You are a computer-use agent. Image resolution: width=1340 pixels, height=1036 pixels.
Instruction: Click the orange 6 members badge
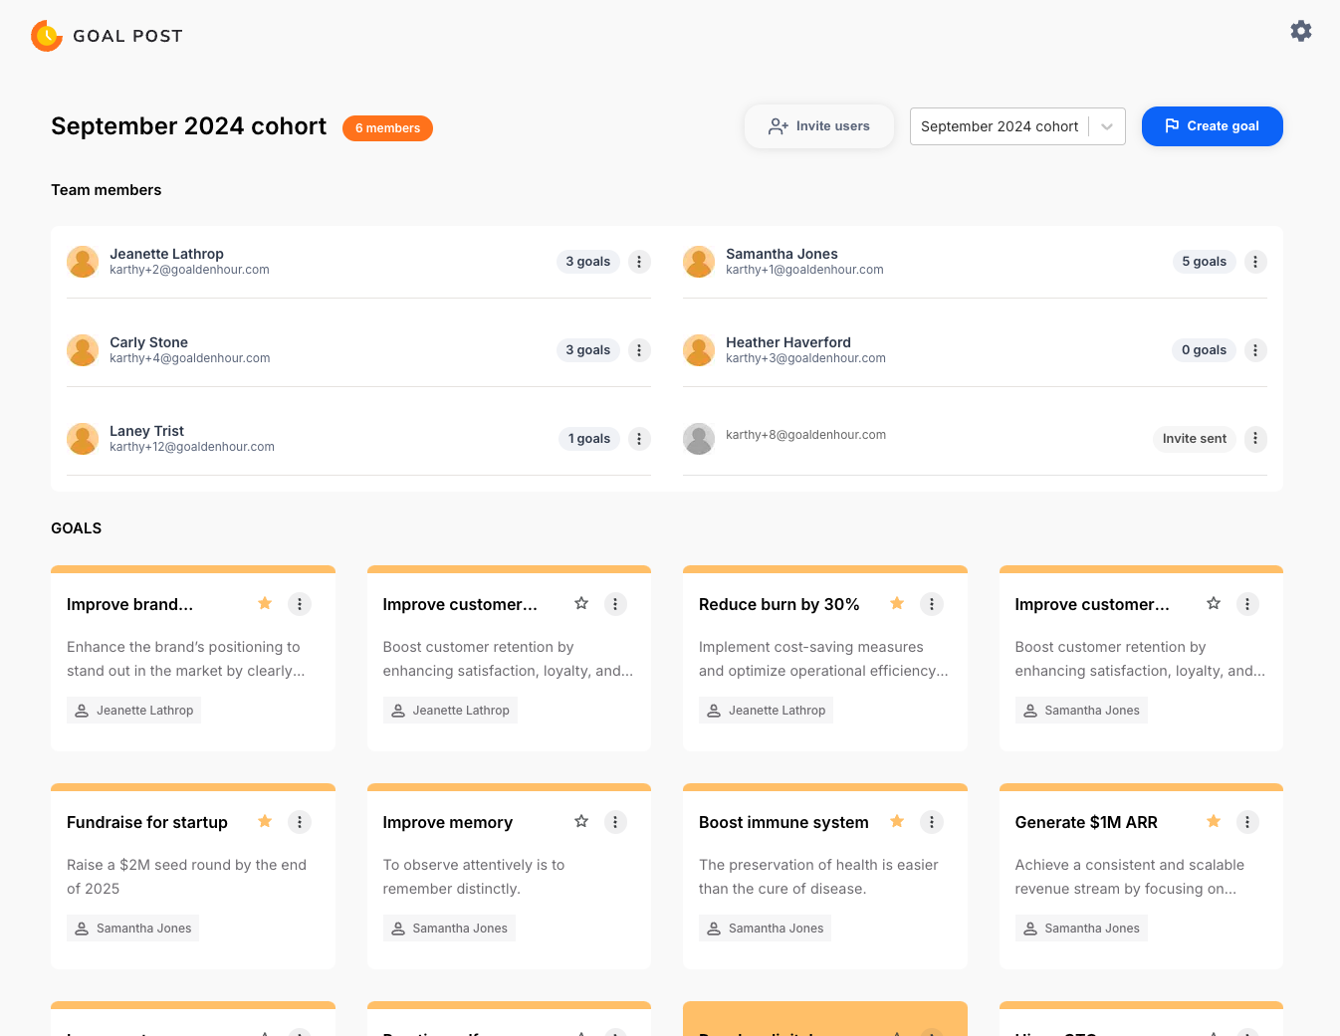coord(387,128)
